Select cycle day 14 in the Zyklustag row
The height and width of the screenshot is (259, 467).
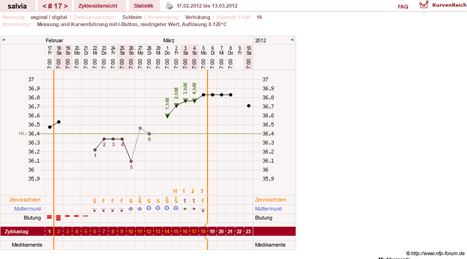[167, 231]
